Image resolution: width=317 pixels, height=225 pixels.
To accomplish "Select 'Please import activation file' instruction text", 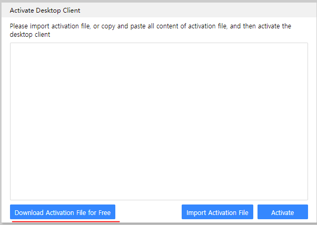I will pyautogui.click(x=151, y=30).
